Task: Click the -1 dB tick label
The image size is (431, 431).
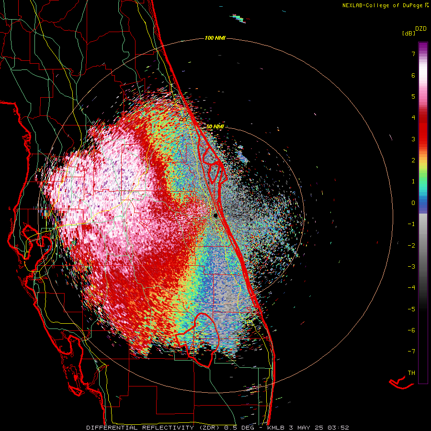Action: (411, 224)
